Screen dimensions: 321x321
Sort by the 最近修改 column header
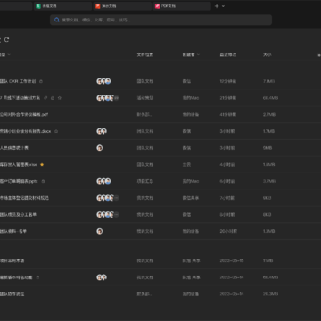coord(228,54)
